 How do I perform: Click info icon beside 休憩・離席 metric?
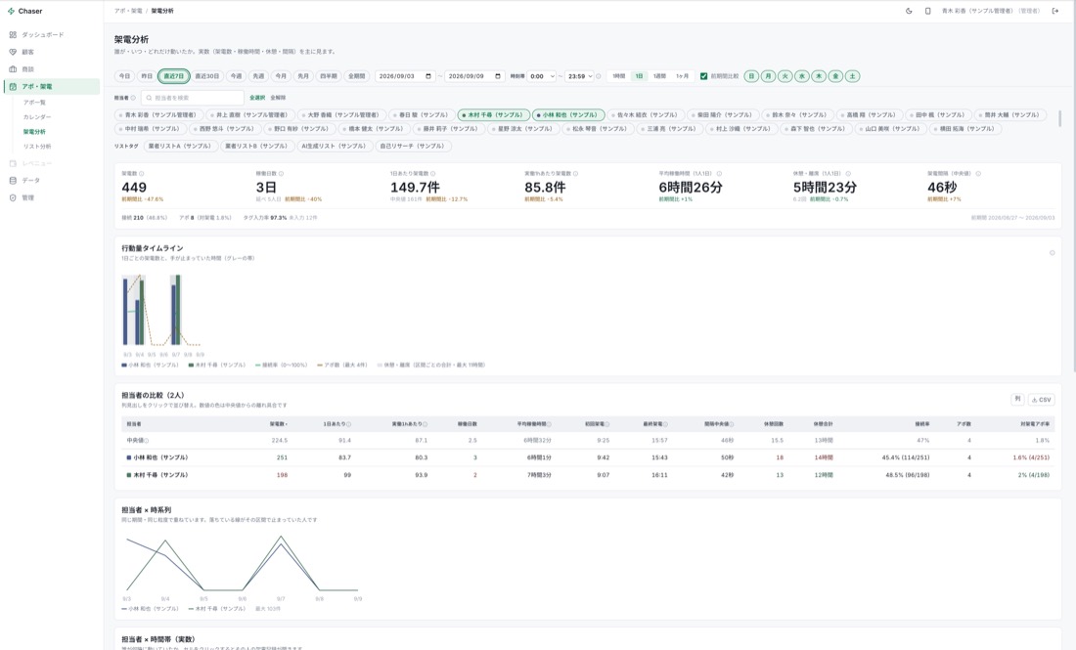(848, 174)
